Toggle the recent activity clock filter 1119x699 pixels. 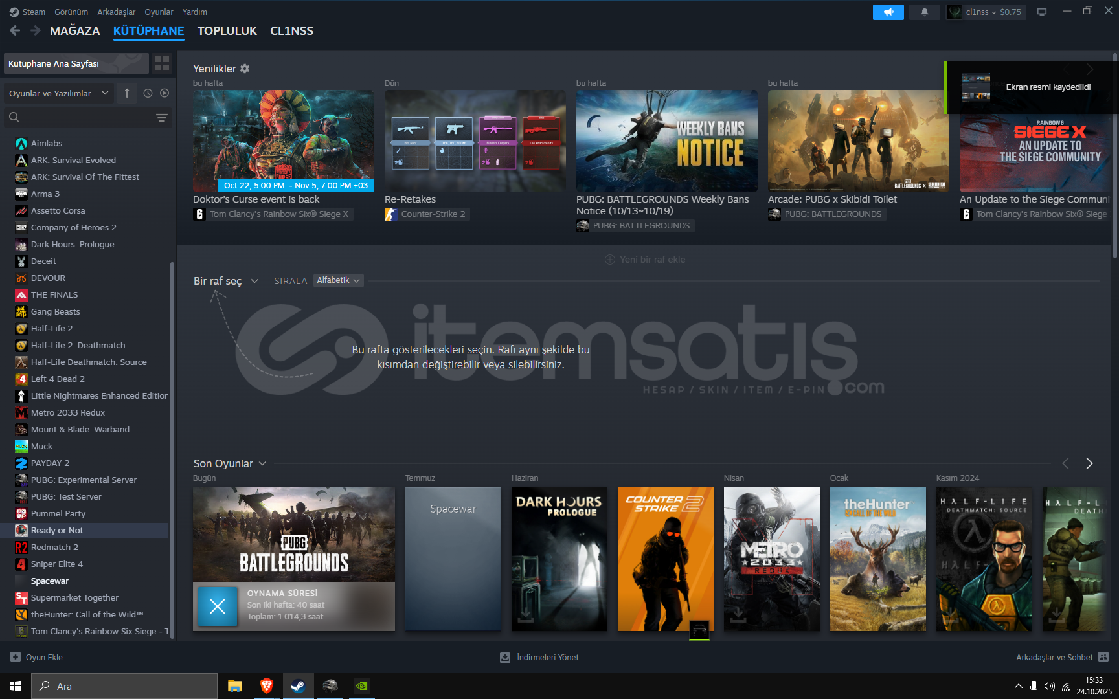tap(148, 93)
